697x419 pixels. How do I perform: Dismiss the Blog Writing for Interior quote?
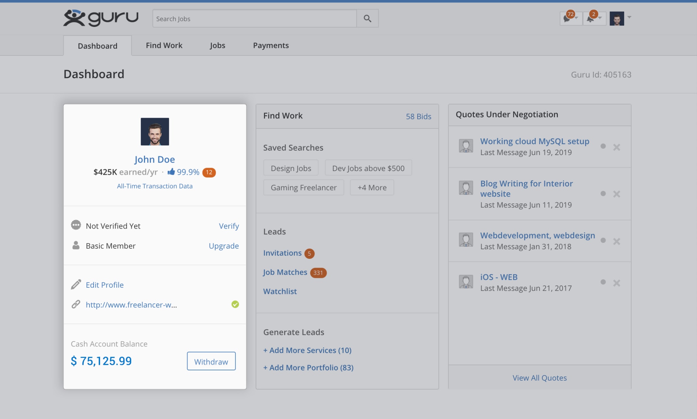point(617,194)
